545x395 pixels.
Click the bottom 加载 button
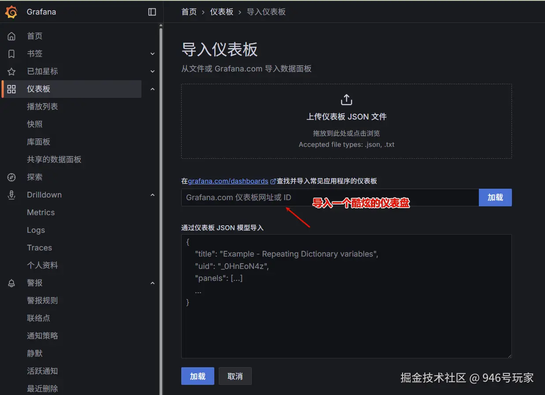(x=198, y=376)
